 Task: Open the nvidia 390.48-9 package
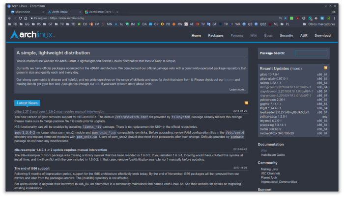pyautogui.click(x=270, y=129)
